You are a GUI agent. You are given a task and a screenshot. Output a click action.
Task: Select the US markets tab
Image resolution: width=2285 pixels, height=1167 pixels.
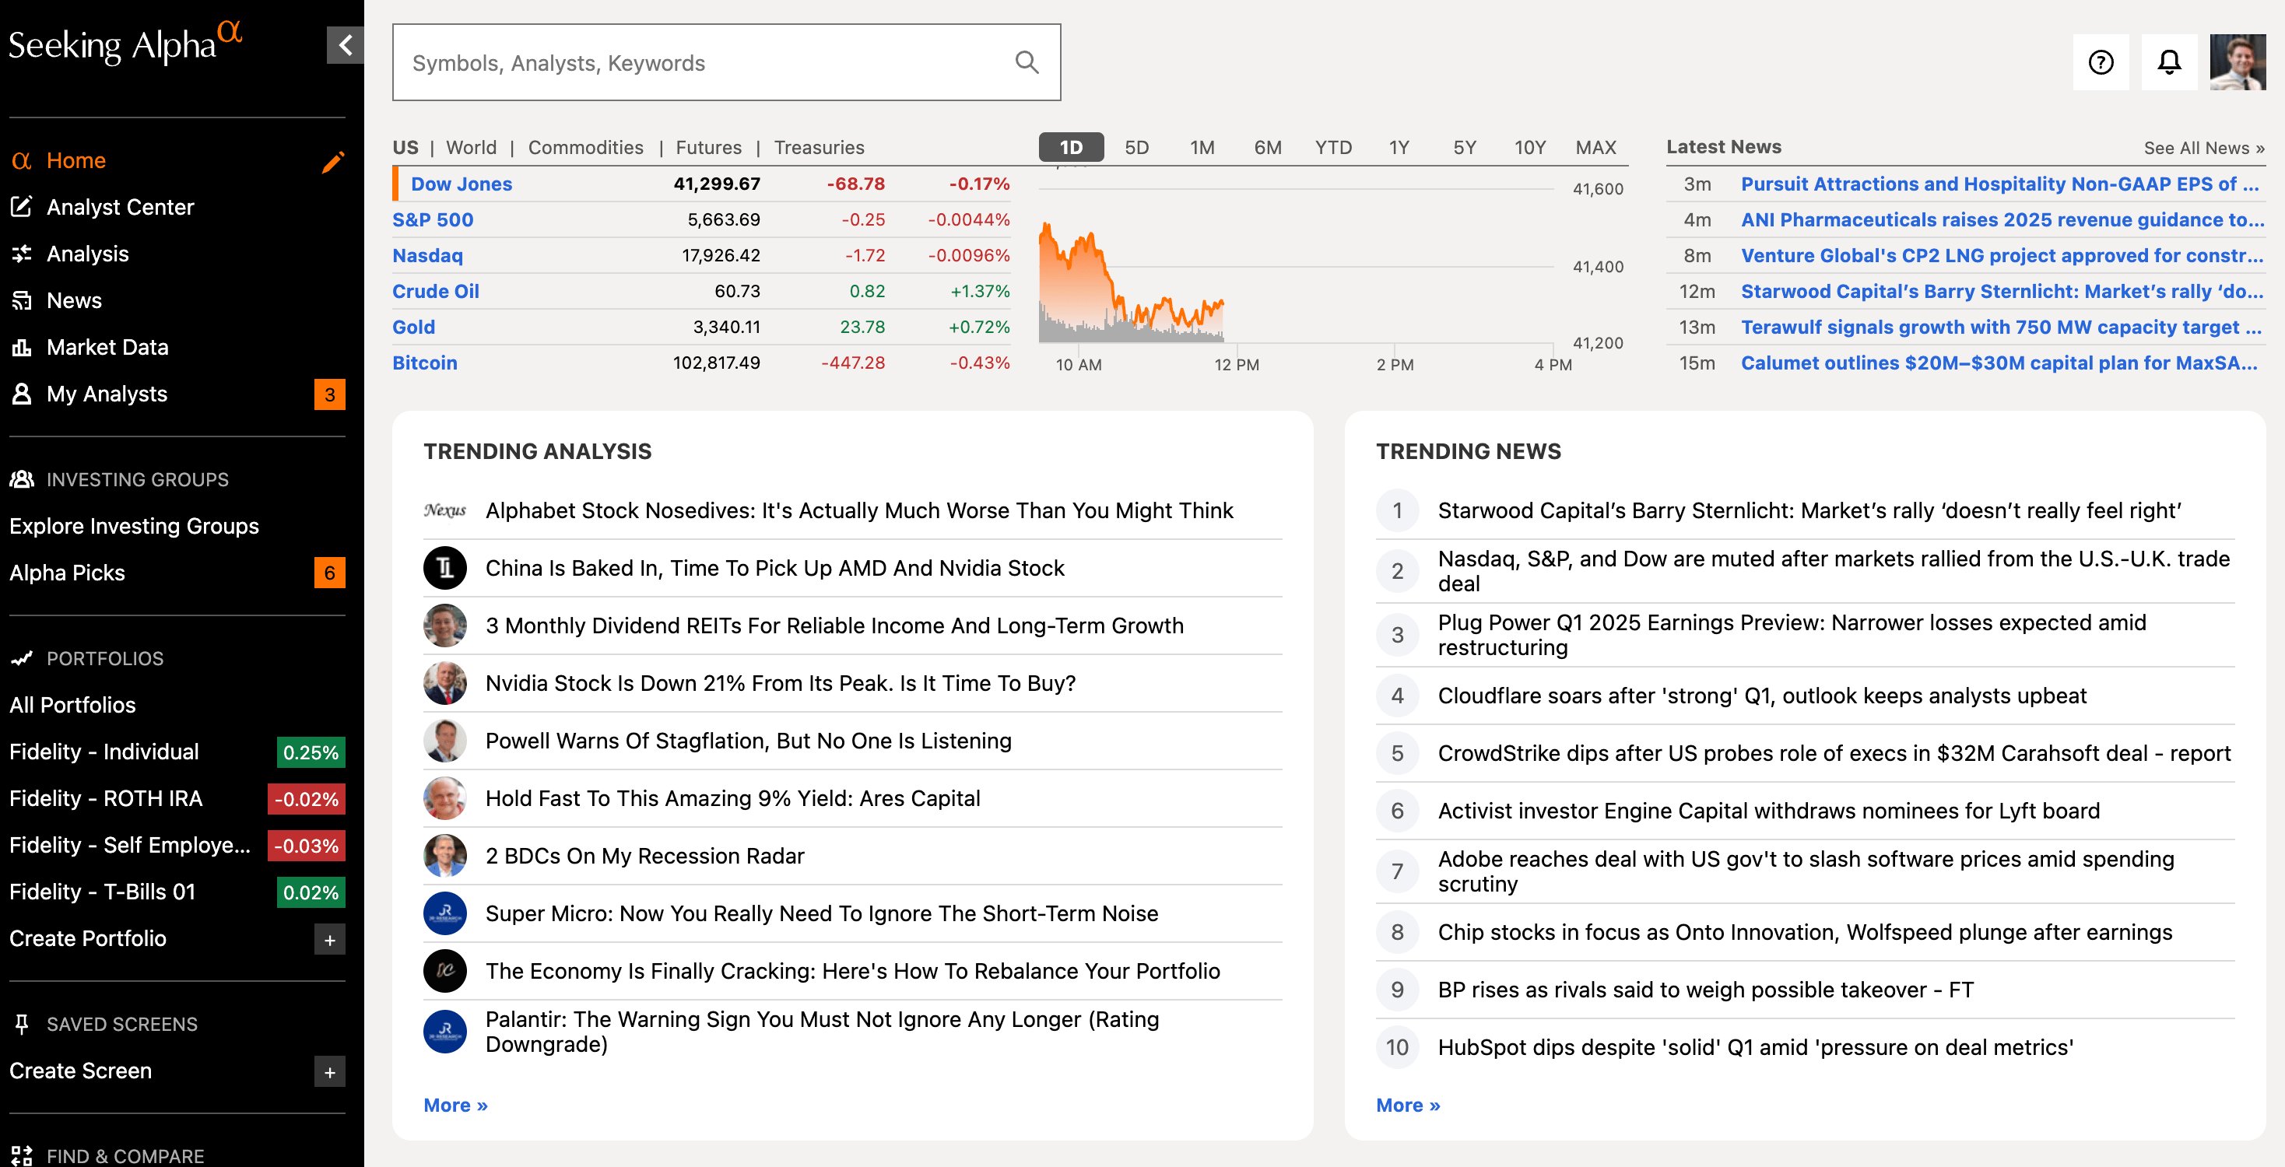coord(405,147)
